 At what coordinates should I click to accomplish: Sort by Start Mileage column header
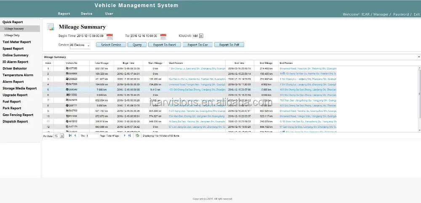click(155, 63)
